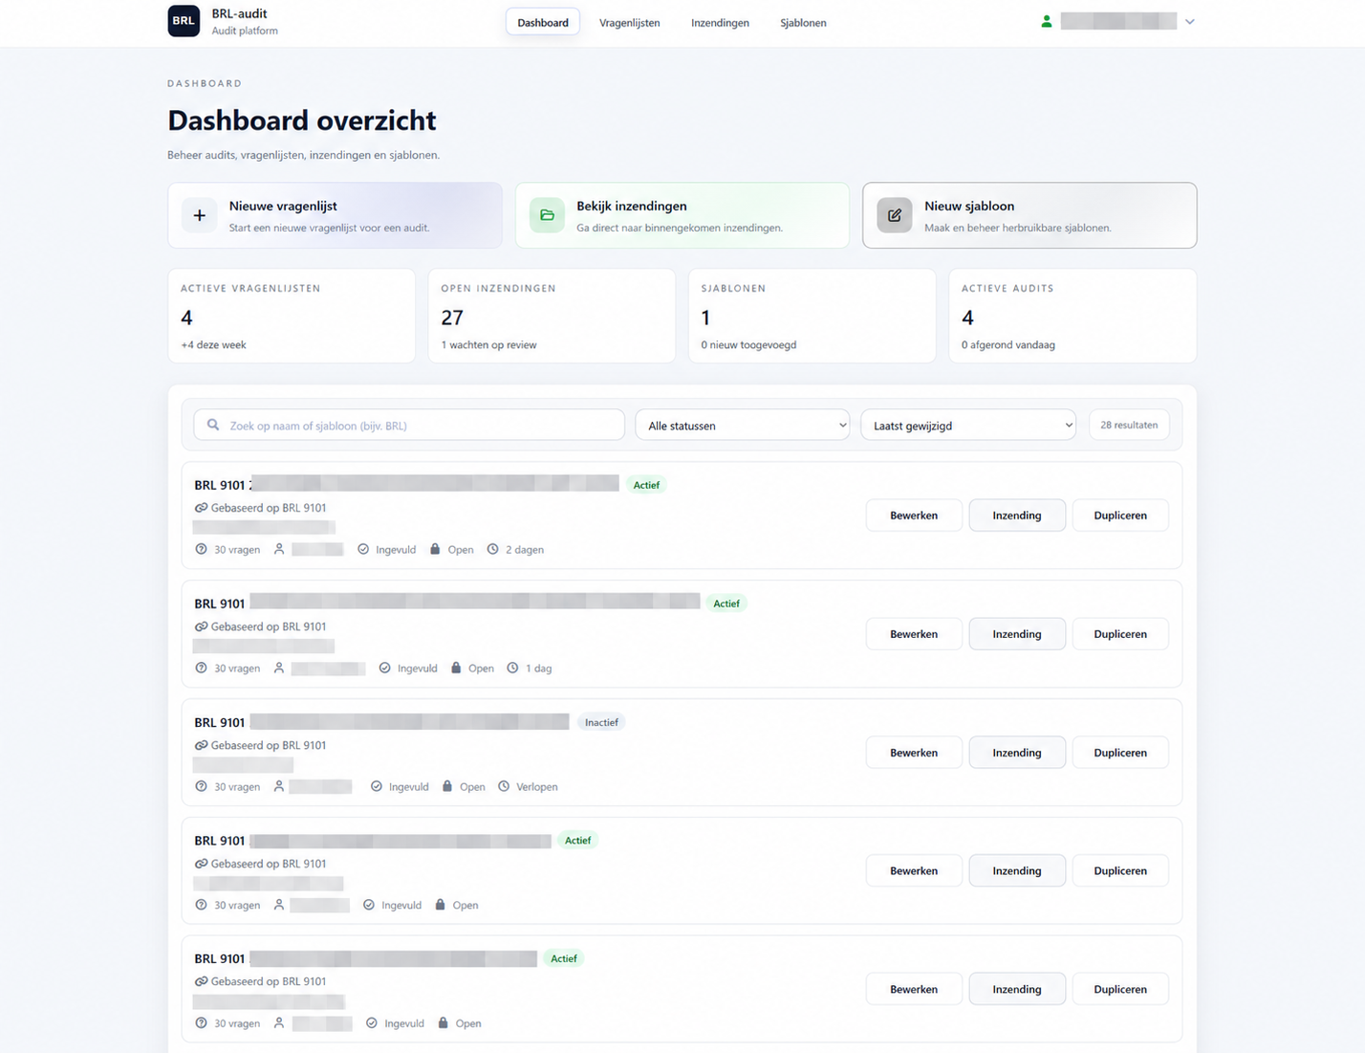Click Inzending in the 1 dag row
The height and width of the screenshot is (1053, 1365).
coord(1017,633)
